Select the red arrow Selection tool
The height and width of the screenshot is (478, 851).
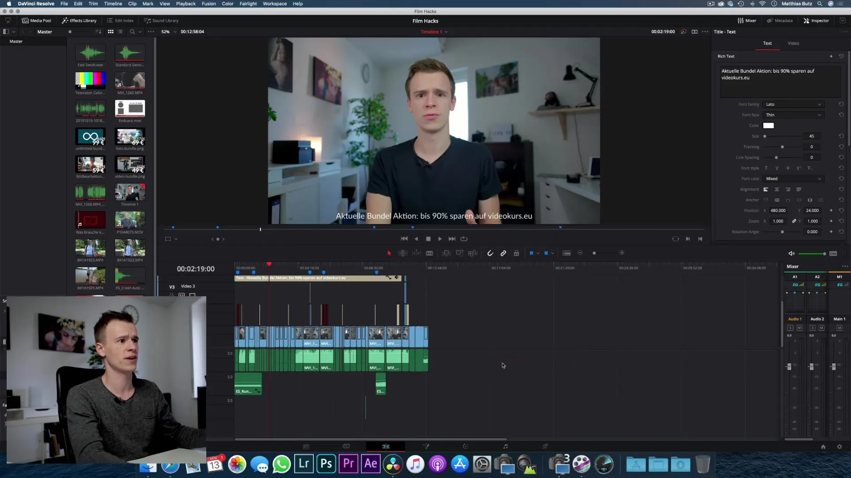[389, 253]
